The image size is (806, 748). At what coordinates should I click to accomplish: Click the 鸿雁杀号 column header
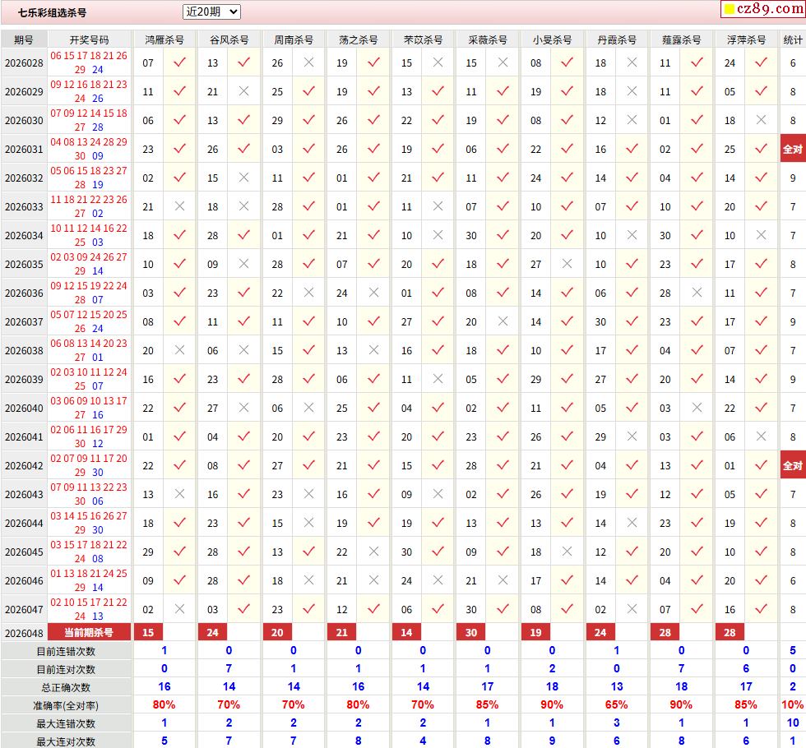[x=164, y=39]
